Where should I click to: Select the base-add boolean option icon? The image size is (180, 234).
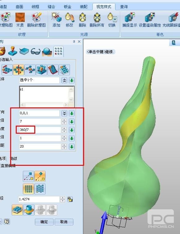[x=17, y=210]
